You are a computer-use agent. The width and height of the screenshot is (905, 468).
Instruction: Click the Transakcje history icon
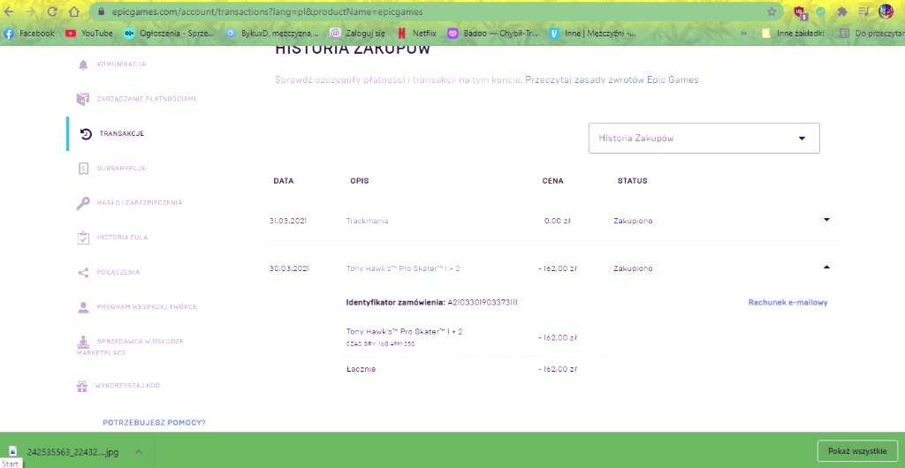[86, 133]
